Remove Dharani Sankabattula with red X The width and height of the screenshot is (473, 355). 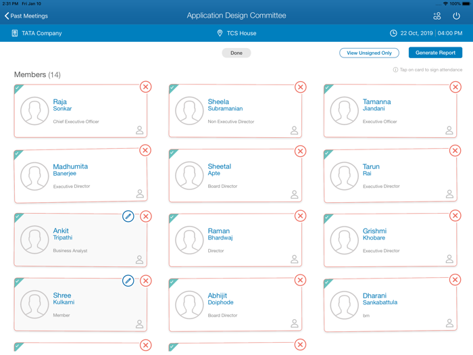coord(455,280)
